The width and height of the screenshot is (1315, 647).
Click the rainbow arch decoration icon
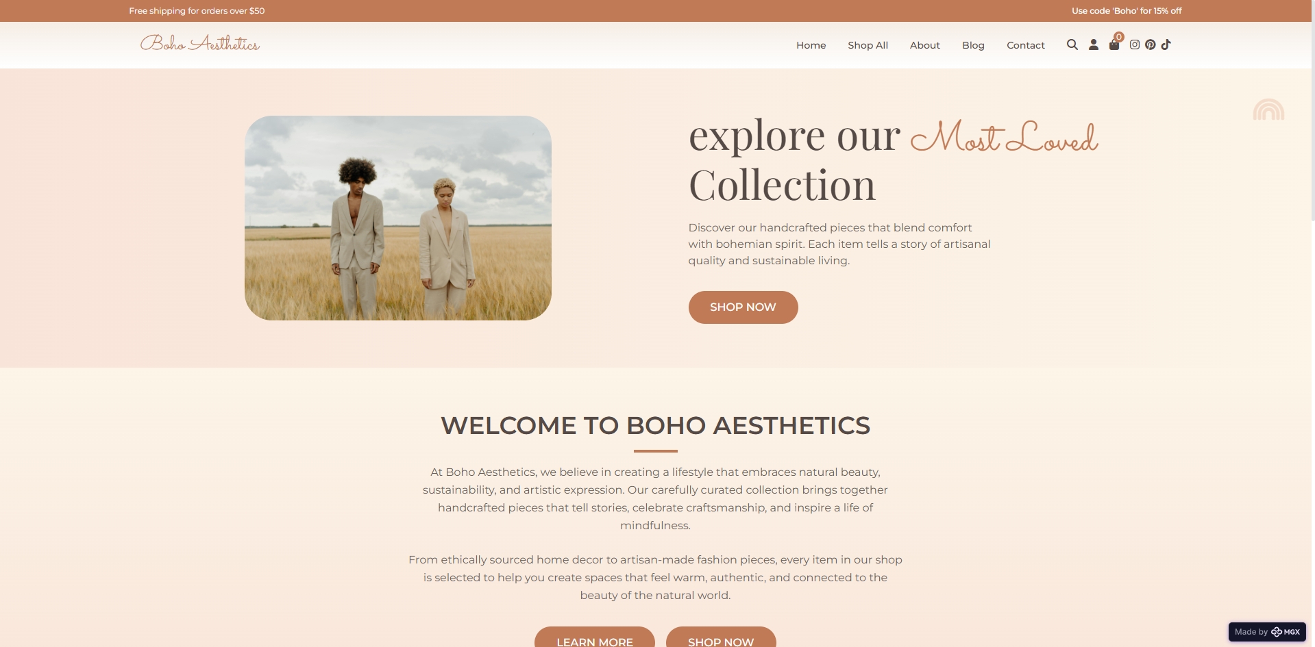click(x=1268, y=110)
